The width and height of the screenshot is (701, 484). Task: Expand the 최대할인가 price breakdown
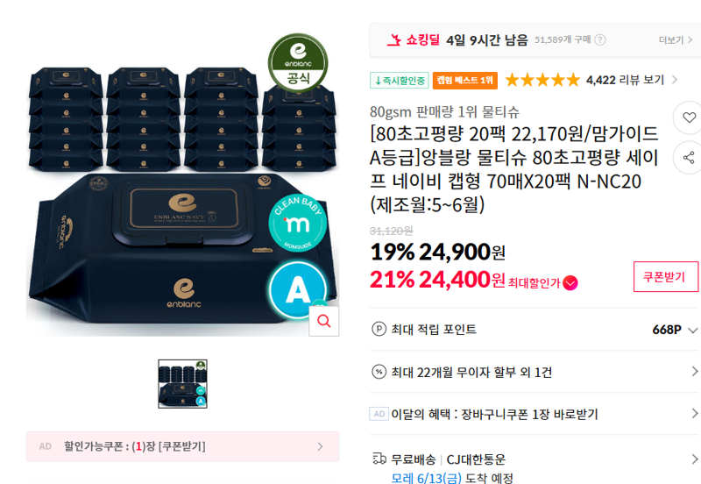542,282
